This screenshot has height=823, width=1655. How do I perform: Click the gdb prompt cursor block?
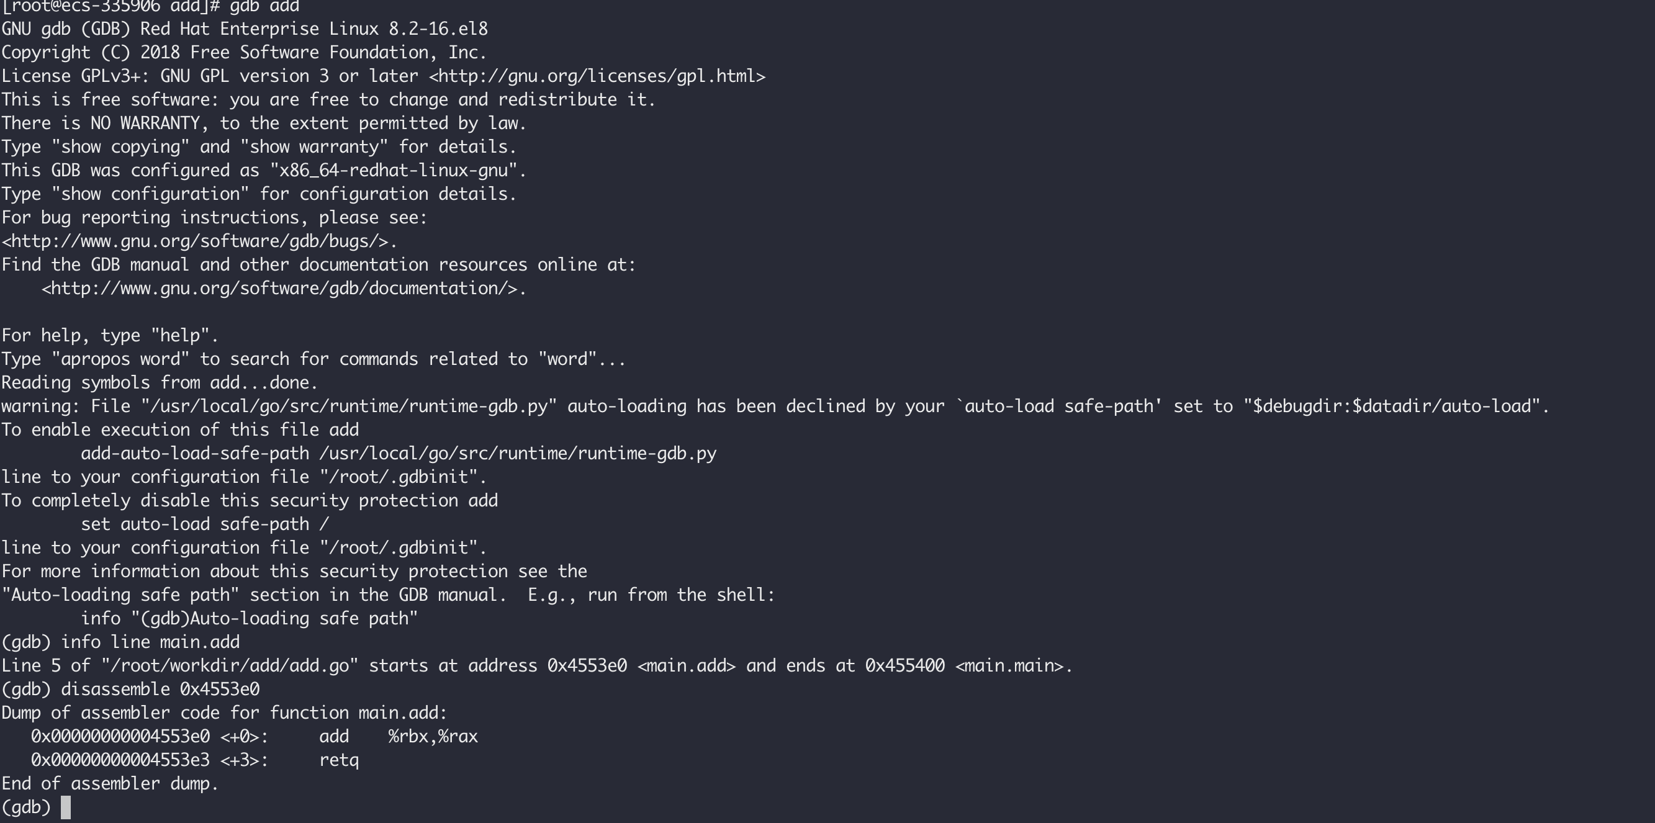pyautogui.click(x=66, y=807)
